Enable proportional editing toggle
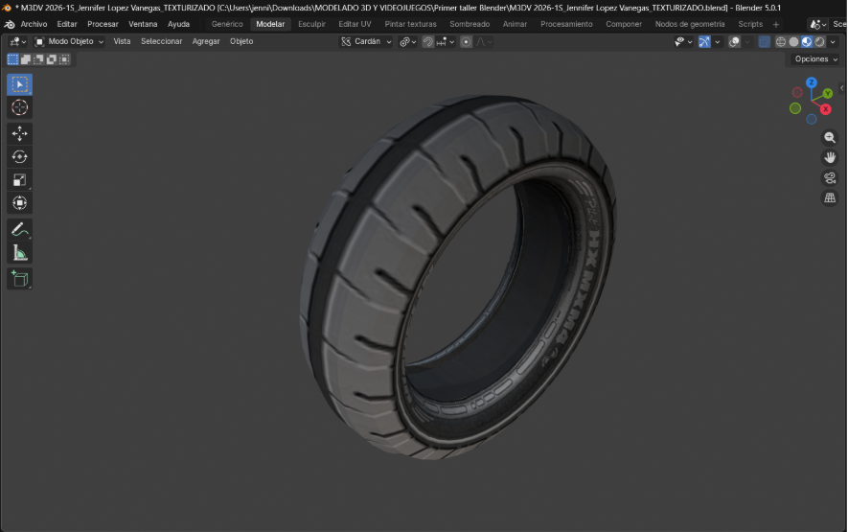 (x=466, y=42)
